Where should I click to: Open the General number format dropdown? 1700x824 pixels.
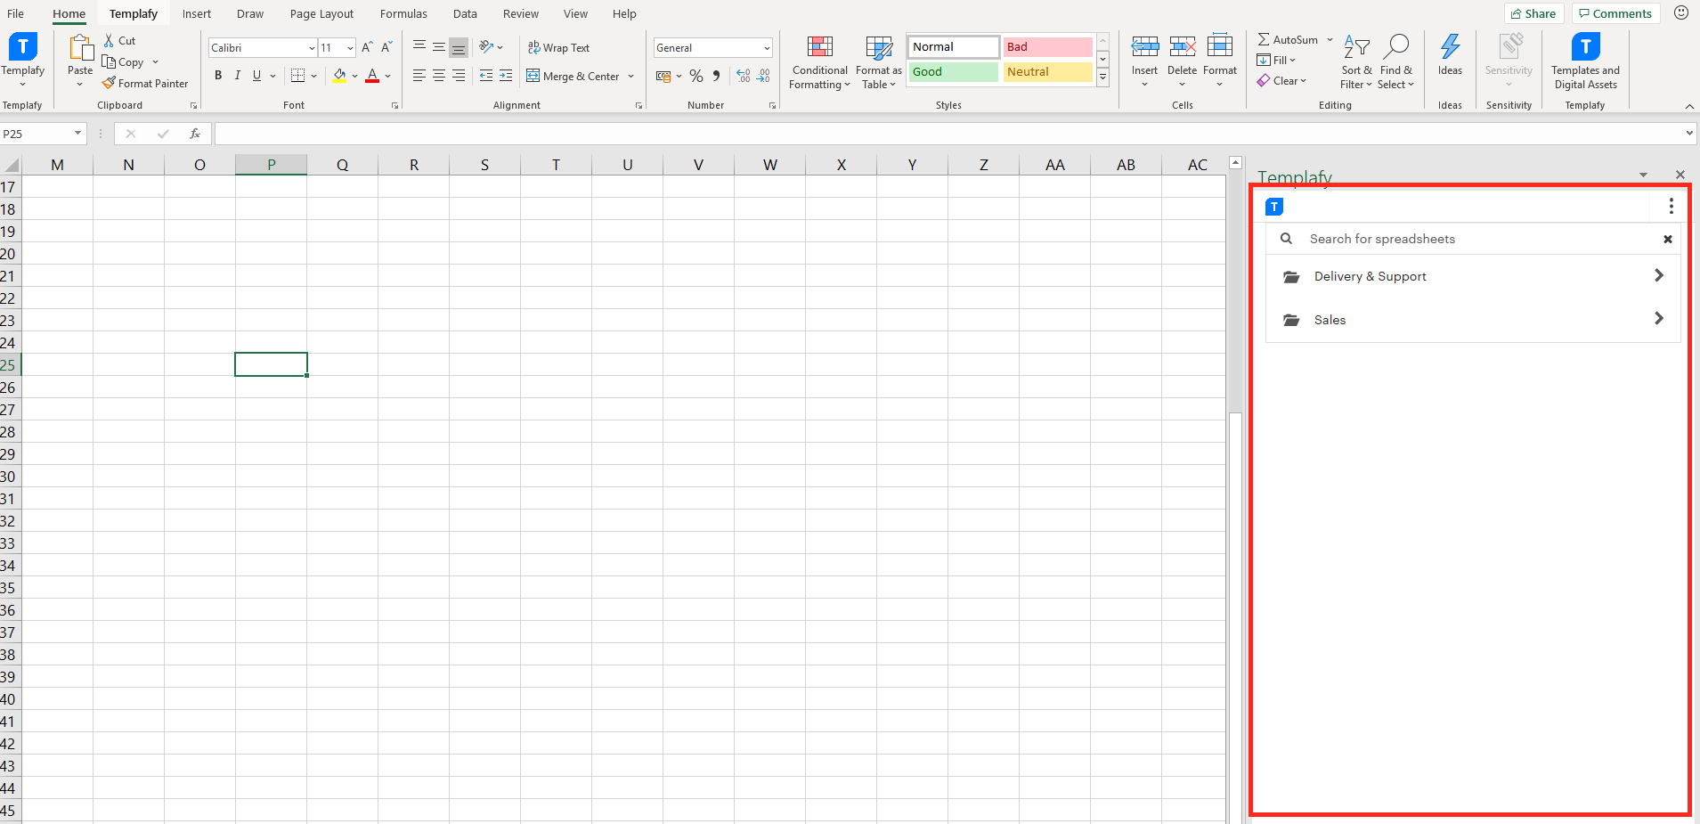(767, 47)
